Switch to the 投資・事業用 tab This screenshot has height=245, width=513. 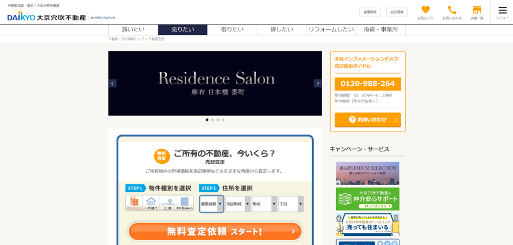coord(381,29)
